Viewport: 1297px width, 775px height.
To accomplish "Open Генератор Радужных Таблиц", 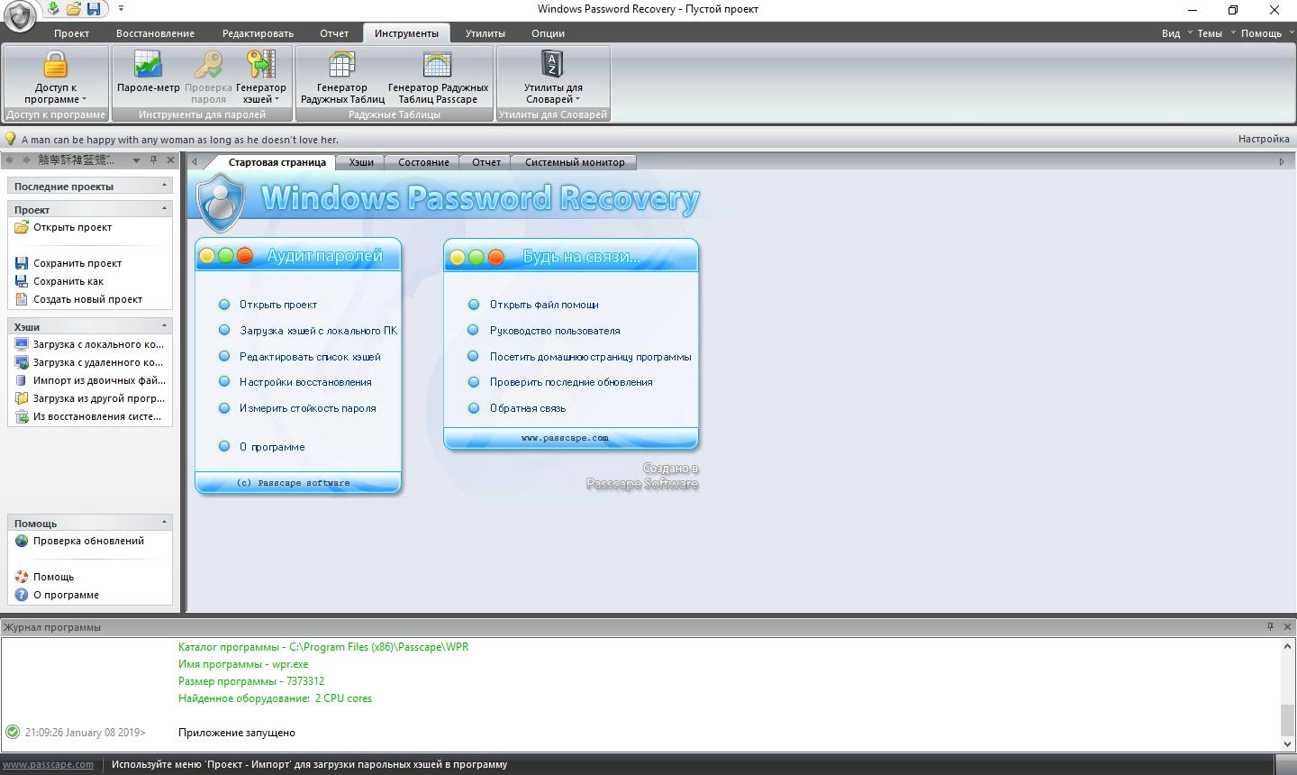I will pos(342,77).
